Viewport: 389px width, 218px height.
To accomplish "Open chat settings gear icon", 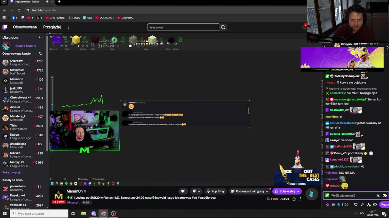I will (x=375, y=205).
